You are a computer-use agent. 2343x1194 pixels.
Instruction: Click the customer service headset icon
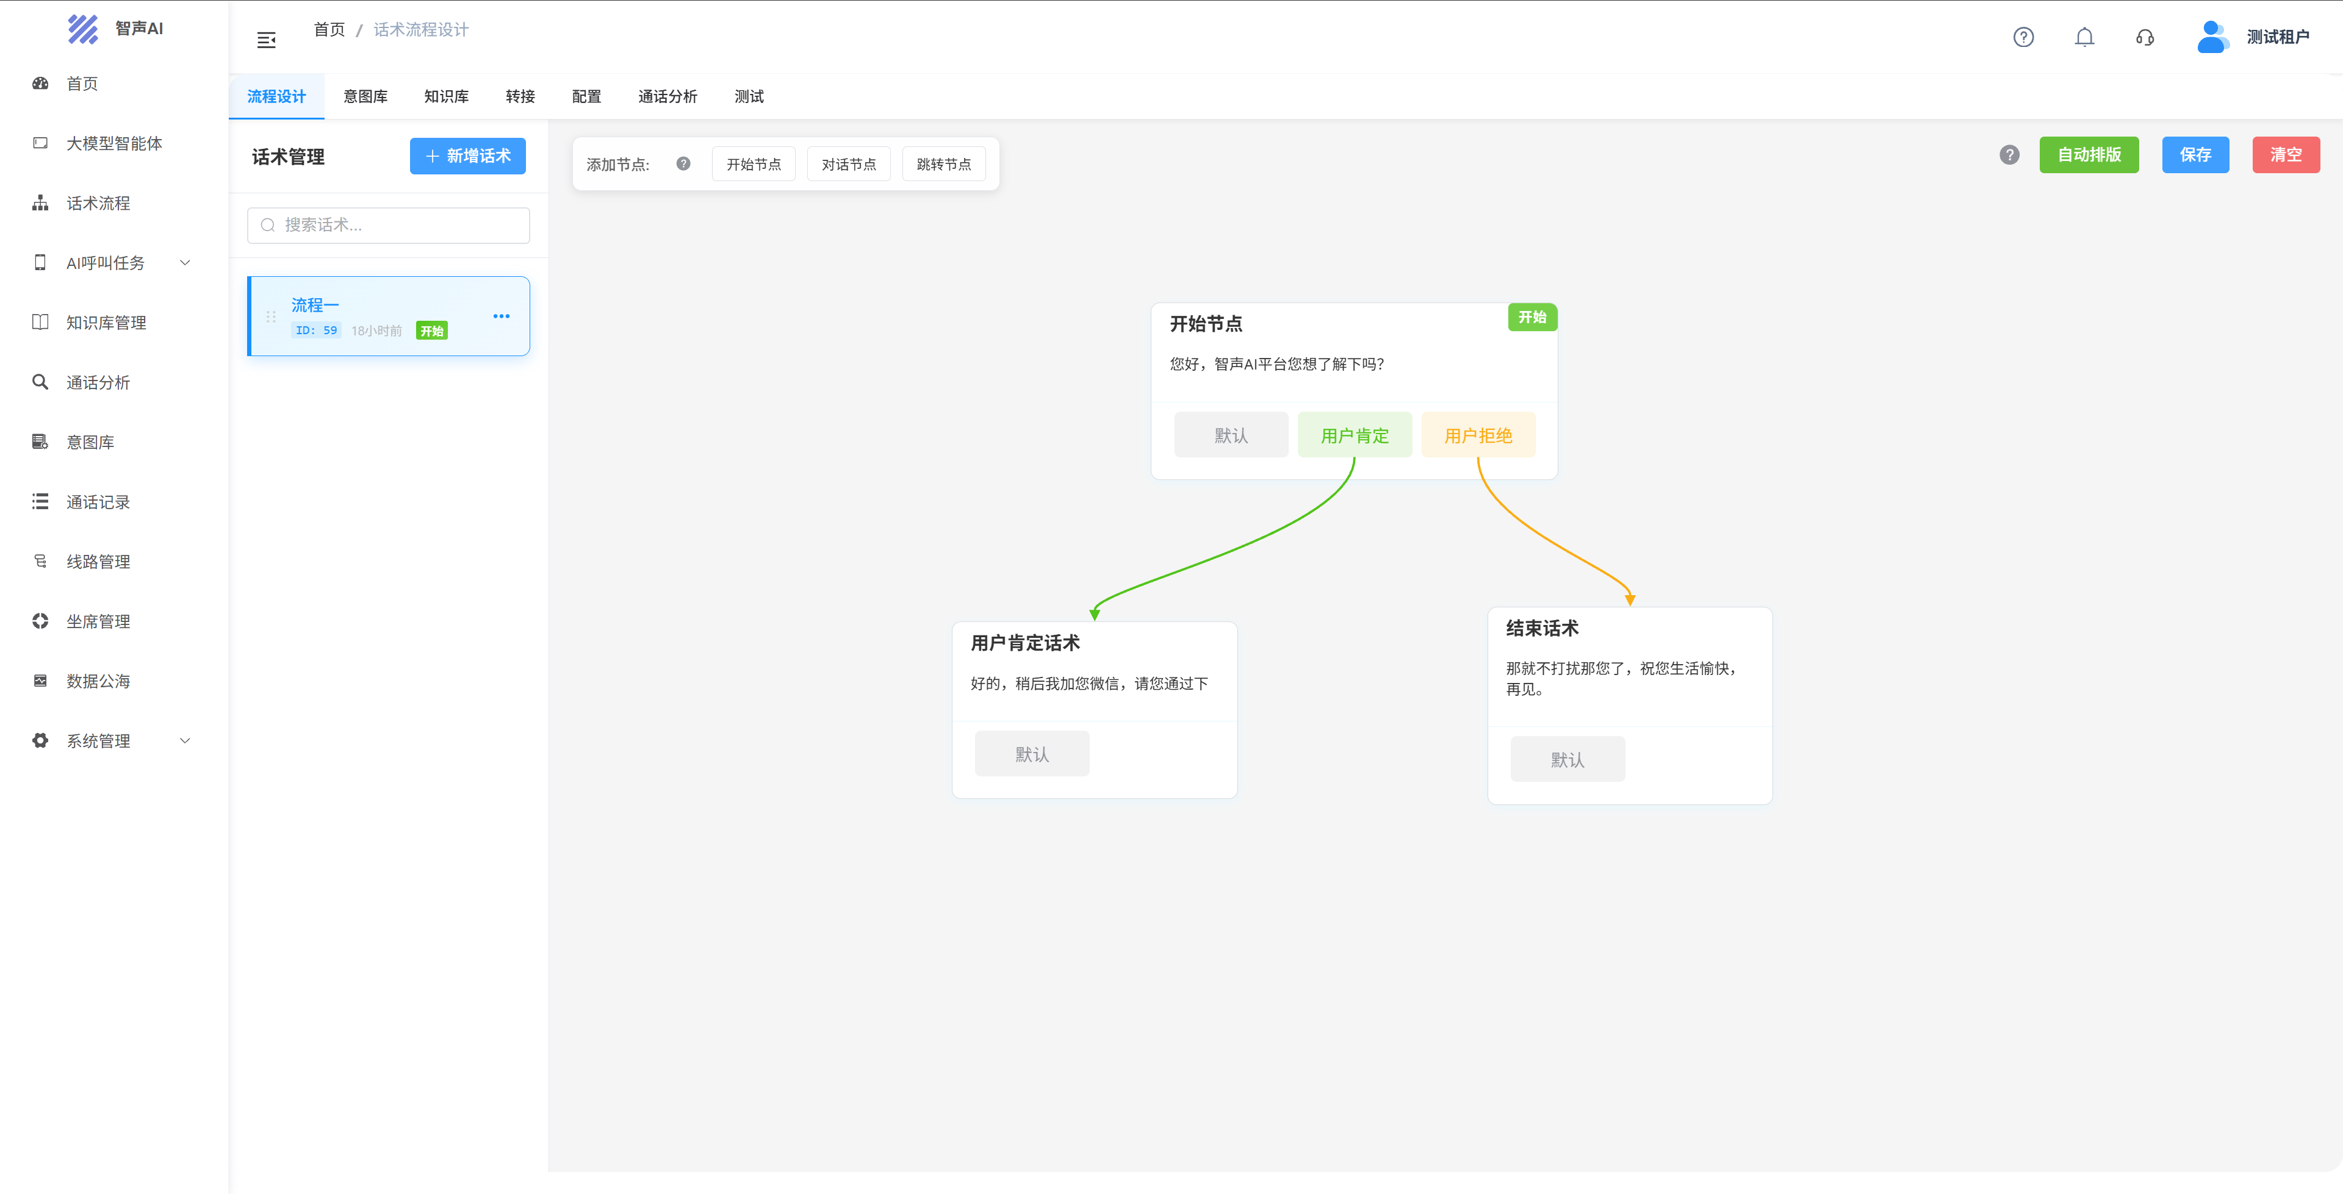[2145, 37]
